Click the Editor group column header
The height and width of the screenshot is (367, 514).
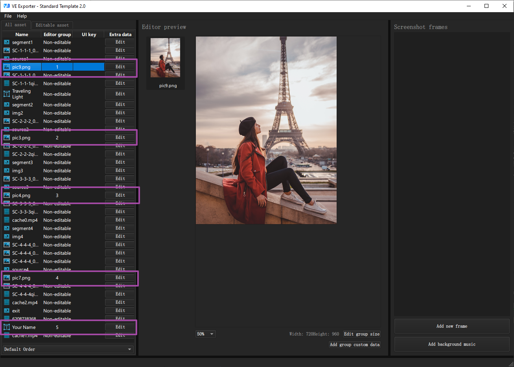click(57, 35)
